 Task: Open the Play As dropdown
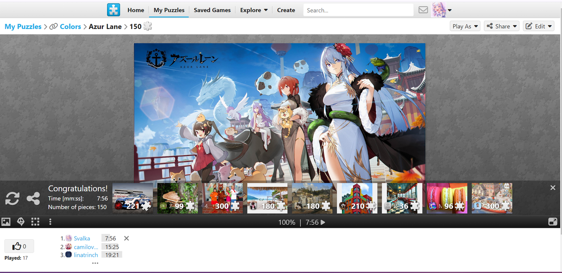pyautogui.click(x=465, y=26)
